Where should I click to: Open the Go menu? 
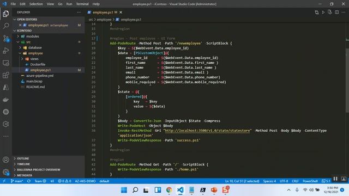click(x=60, y=4)
